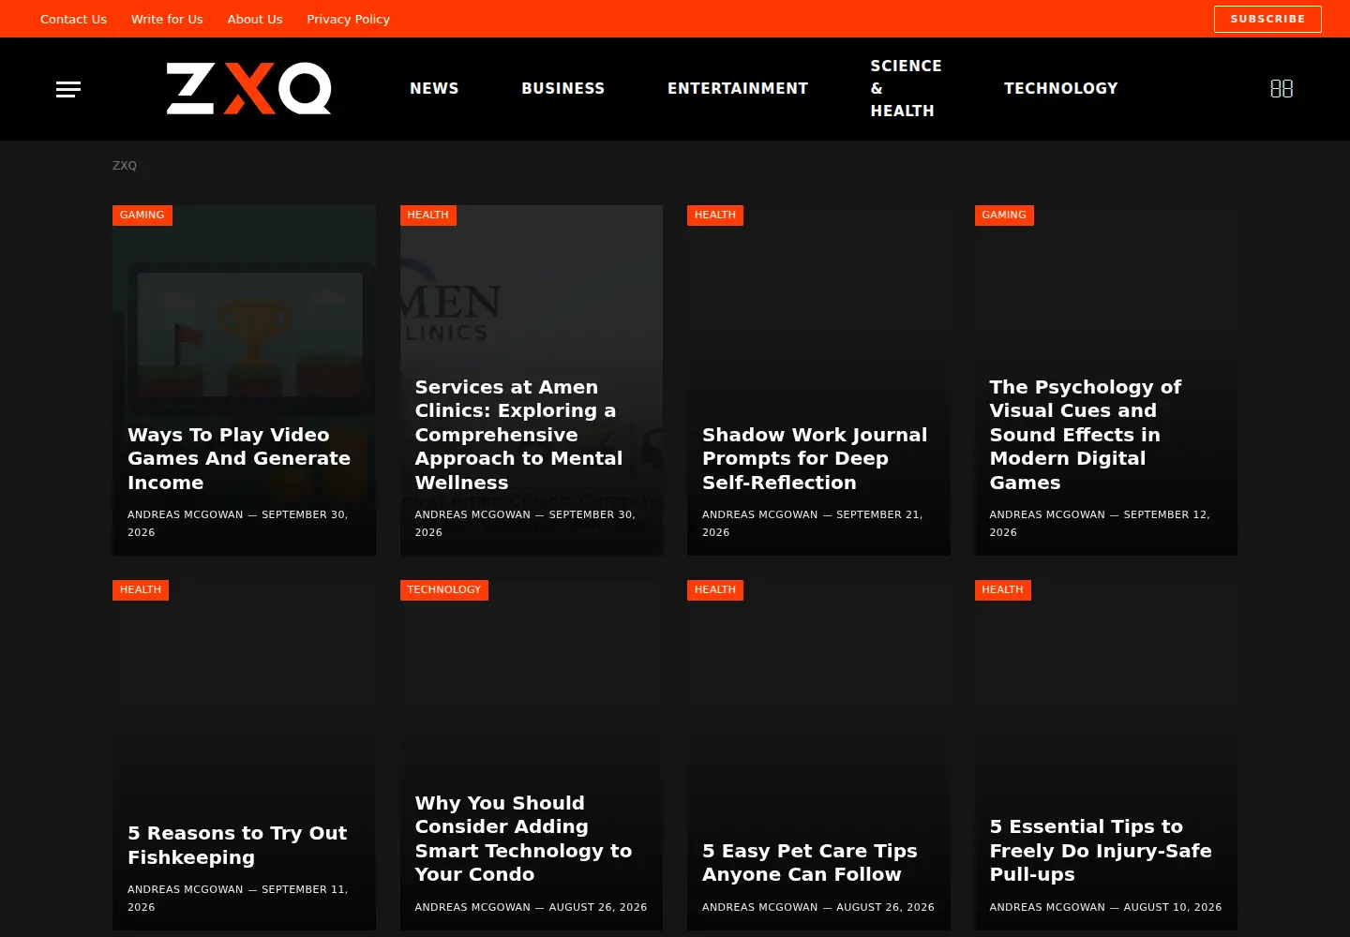Open 'Shadow Work Journal Prompts' article title
Viewport: 1350px width, 937px height.
click(x=815, y=459)
